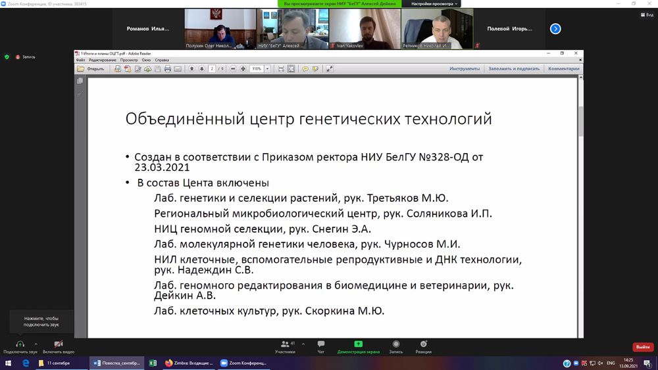Open the Заполнить и подписать panel
This screenshot has width=658, height=370.
tap(514, 69)
